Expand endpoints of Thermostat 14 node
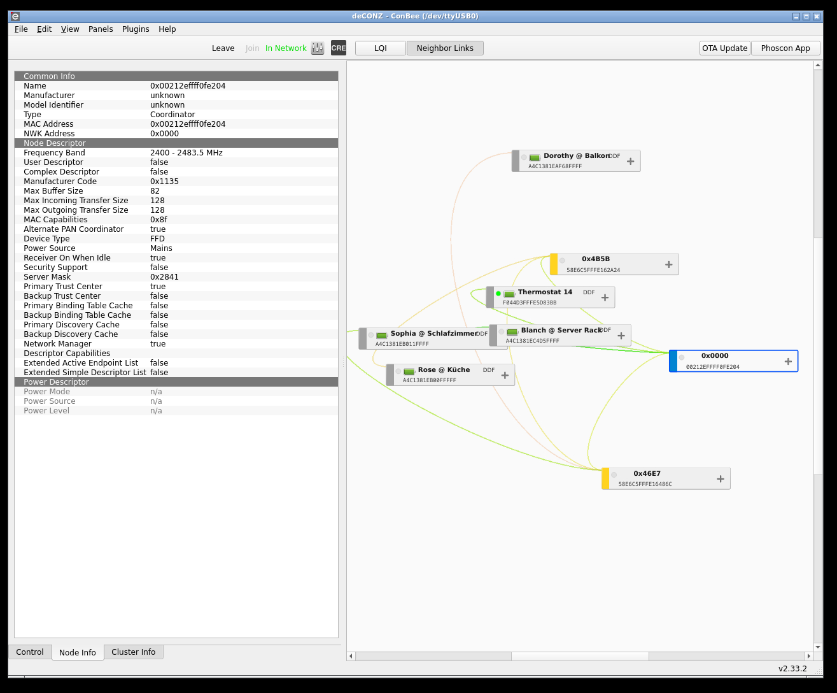 605,297
